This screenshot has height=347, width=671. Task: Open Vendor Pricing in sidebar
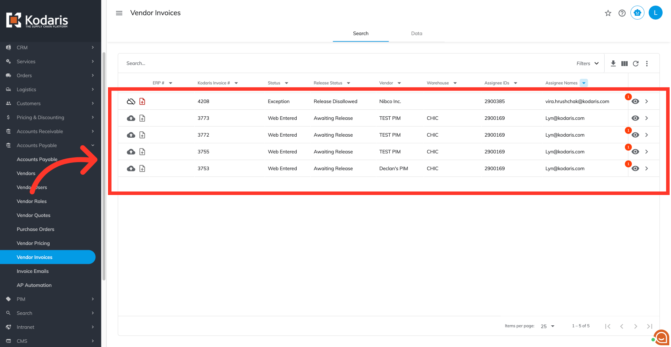[33, 243]
